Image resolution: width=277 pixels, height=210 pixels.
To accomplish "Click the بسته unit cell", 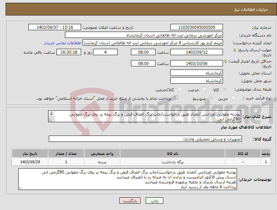I will (102, 162).
